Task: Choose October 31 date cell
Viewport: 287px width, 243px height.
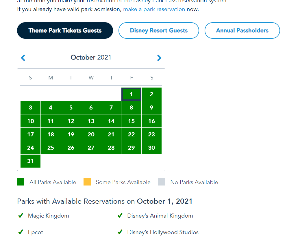Action: pos(30,161)
